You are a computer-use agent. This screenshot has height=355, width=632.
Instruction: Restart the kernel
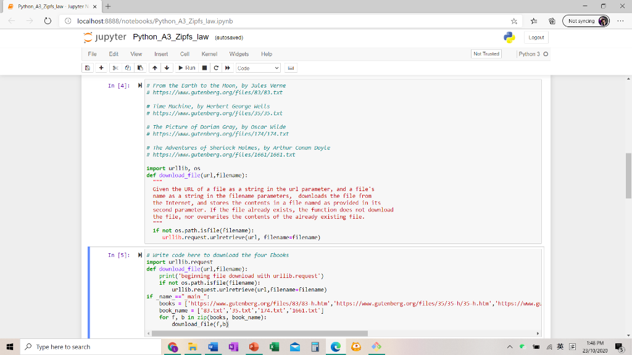coord(216,68)
